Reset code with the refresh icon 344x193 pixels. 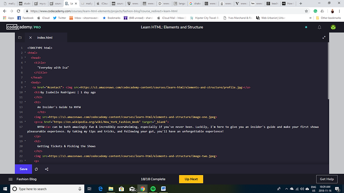pos(37,169)
